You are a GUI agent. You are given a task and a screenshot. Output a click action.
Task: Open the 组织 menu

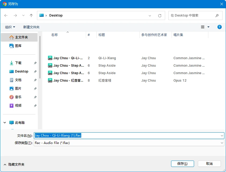pos(10,27)
